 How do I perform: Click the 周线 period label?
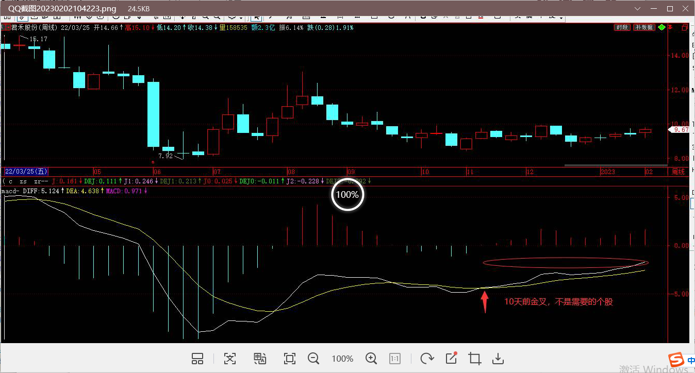[x=679, y=172]
